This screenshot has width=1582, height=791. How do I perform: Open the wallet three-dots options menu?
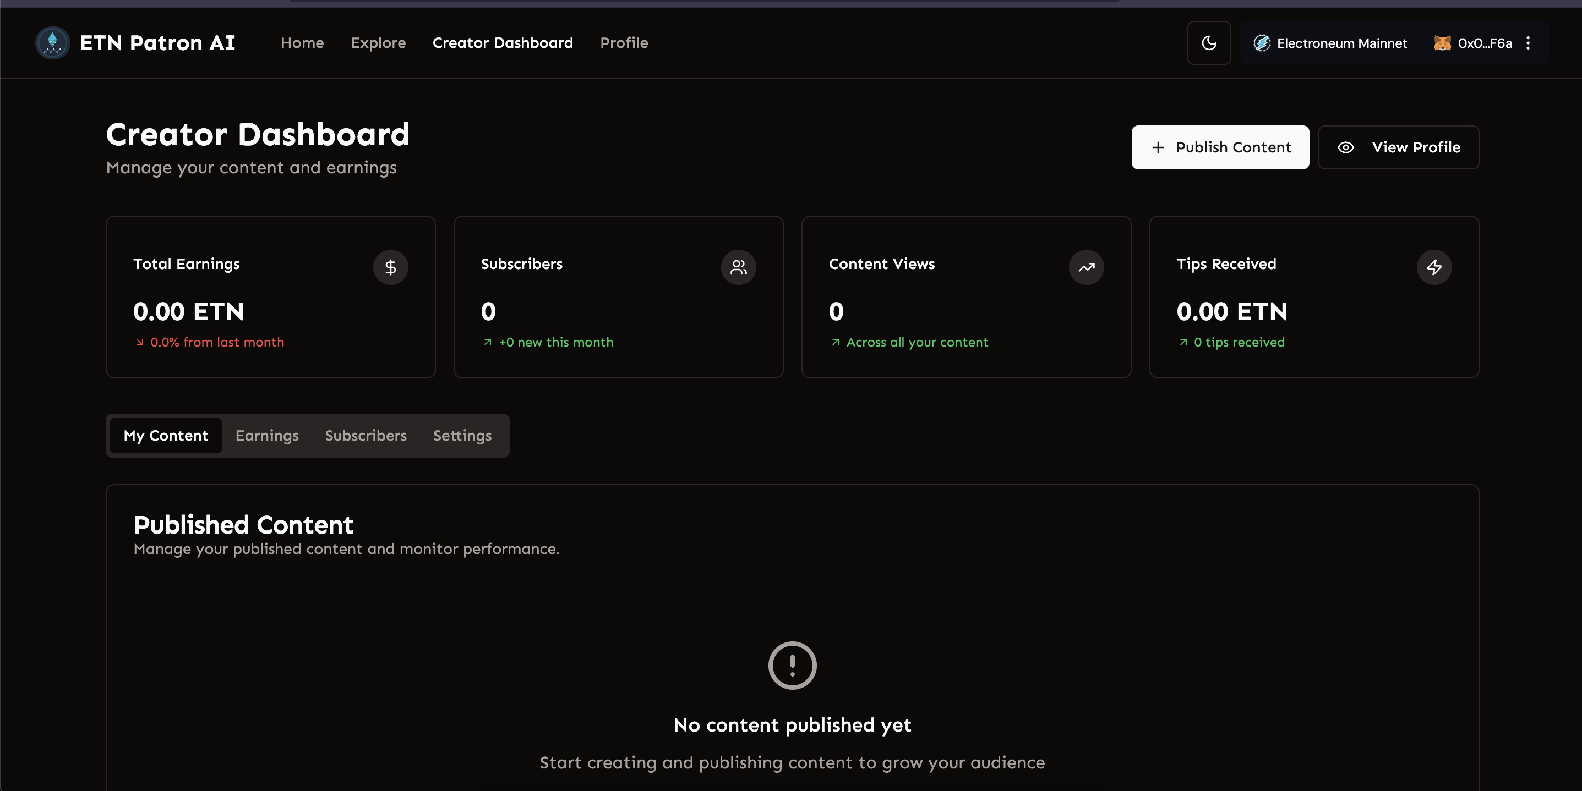[x=1528, y=43]
